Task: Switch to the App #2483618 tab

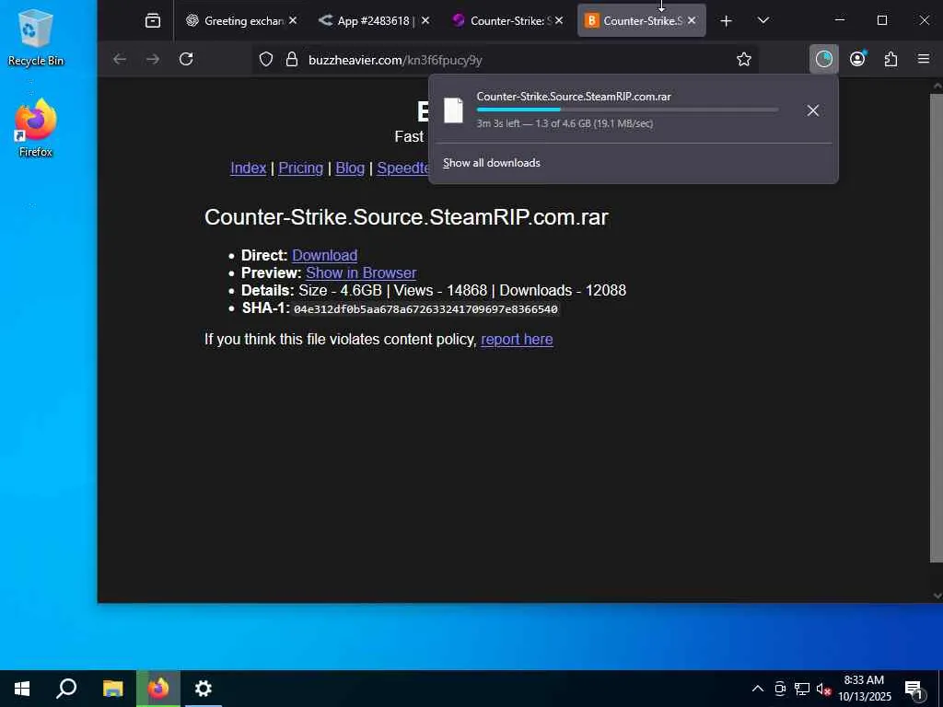Action: coord(374,20)
